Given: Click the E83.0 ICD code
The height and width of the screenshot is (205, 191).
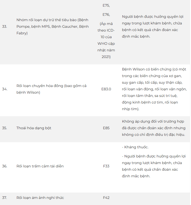Looking at the screenshot, I should pos(106,89).
